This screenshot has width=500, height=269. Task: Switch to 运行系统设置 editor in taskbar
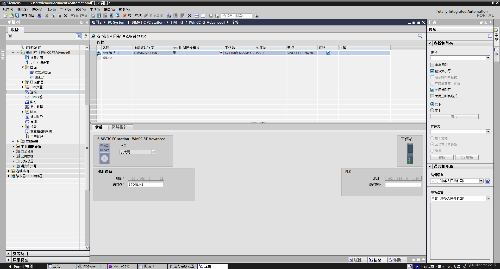(182, 266)
